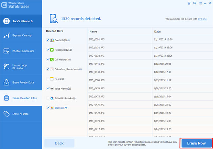Click the Erase Private Data lock icon
This screenshot has height=149, width=213.
click(x=6, y=82)
